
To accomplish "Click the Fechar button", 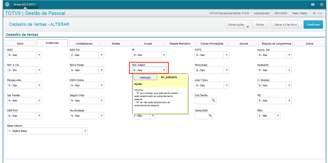I will 260,25.
